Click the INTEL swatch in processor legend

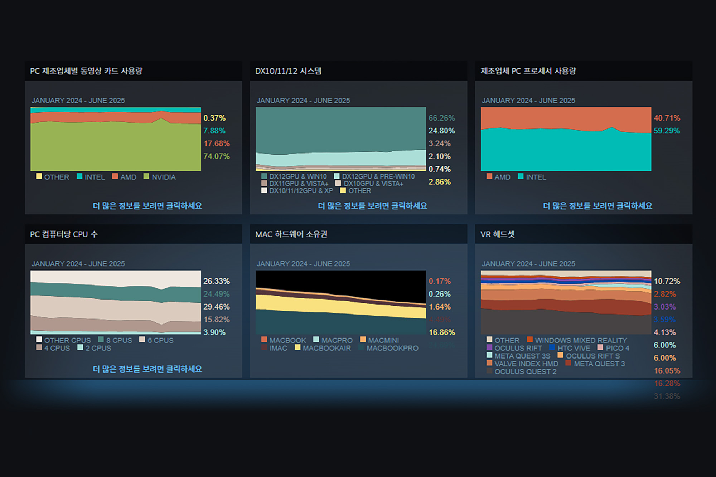(x=521, y=176)
